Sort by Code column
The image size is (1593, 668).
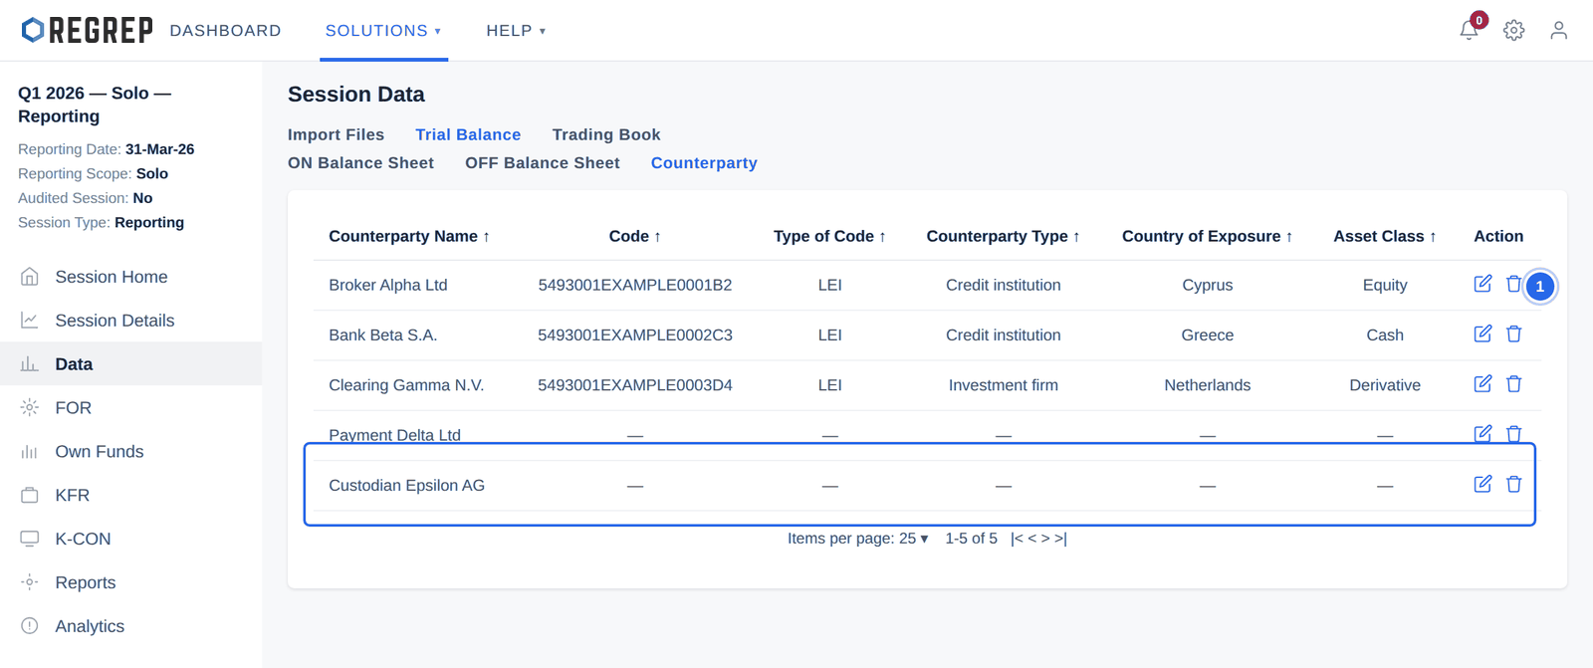pos(635,236)
